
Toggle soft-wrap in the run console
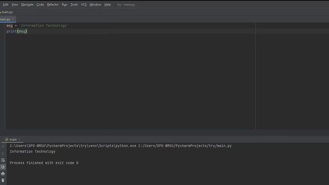click(x=3, y=160)
